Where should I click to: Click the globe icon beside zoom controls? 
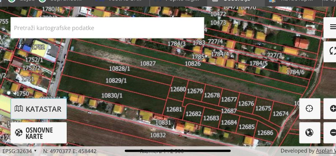pyautogui.click(x=310, y=133)
